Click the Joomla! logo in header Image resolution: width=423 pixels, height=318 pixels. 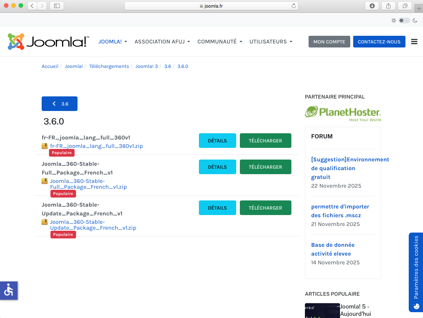click(x=48, y=42)
